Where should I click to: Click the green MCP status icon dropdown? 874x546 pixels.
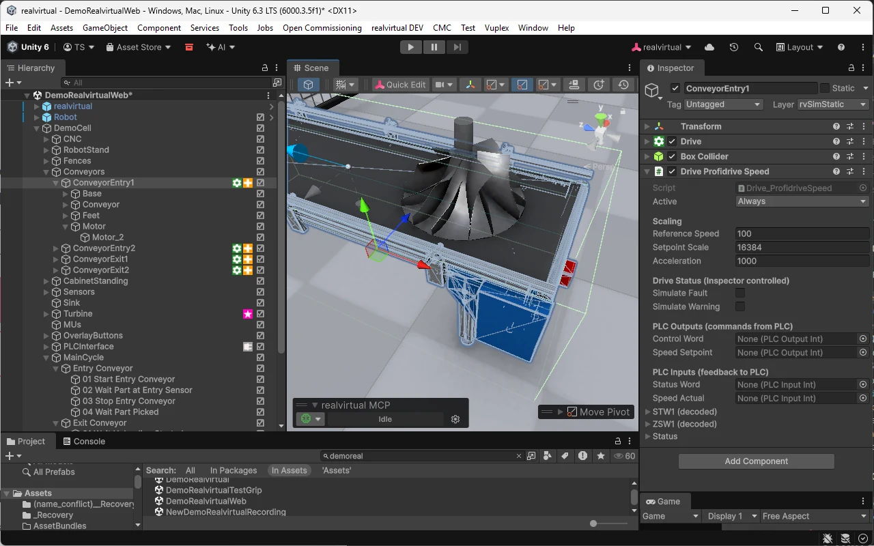pos(310,419)
